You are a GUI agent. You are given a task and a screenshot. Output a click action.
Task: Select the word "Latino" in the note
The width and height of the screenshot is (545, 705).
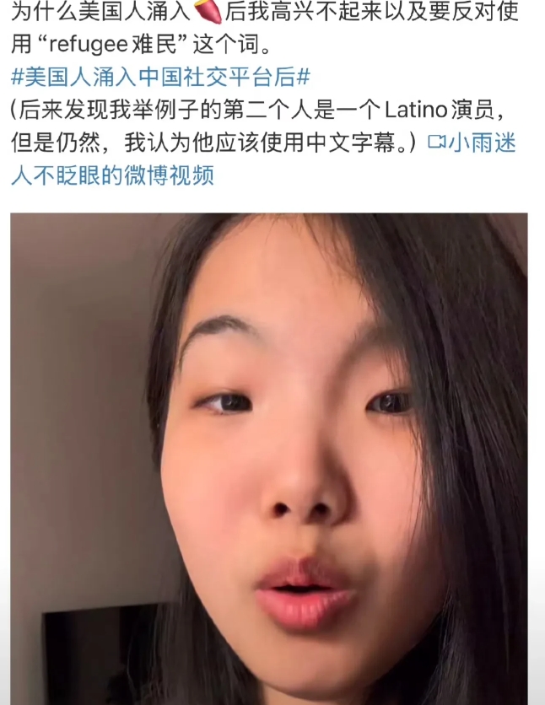tap(417, 110)
